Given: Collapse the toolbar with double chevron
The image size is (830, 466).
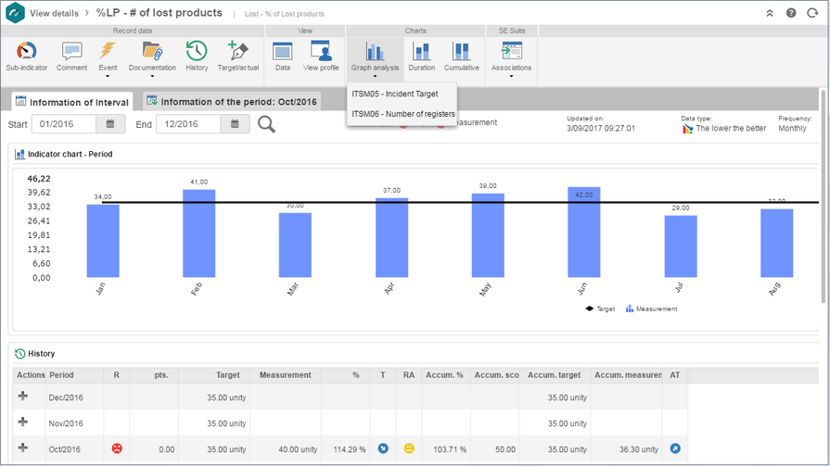Looking at the screenshot, I should (770, 13).
